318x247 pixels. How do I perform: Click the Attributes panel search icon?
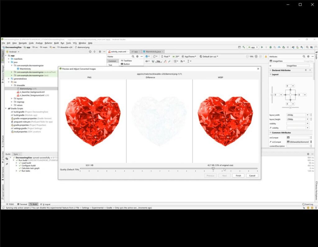pos(304,56)
